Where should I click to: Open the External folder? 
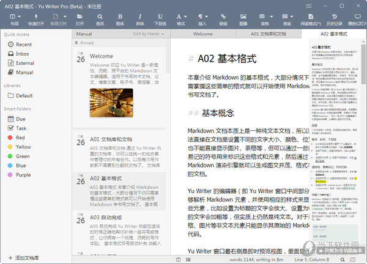tap(21, 63)
